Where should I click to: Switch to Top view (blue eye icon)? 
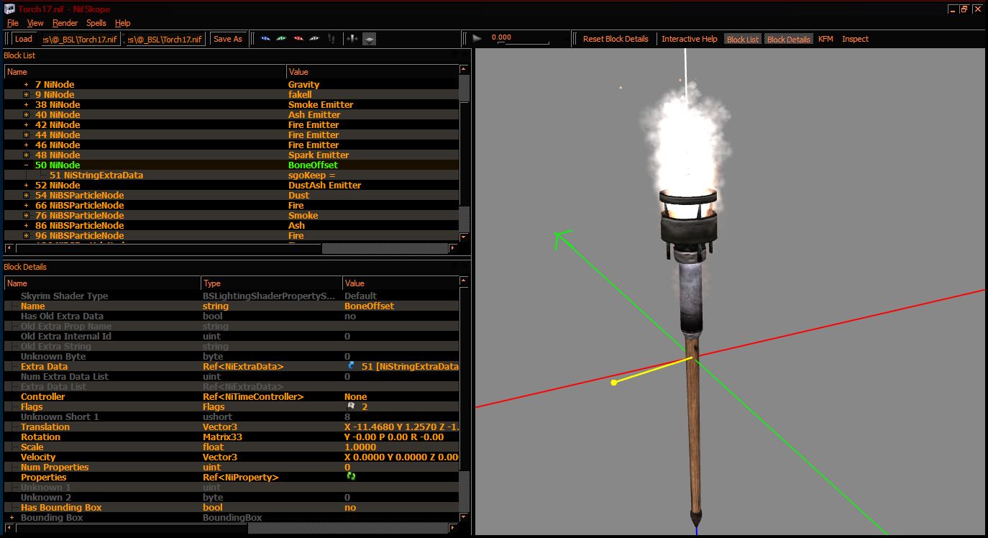click(265, 39)
